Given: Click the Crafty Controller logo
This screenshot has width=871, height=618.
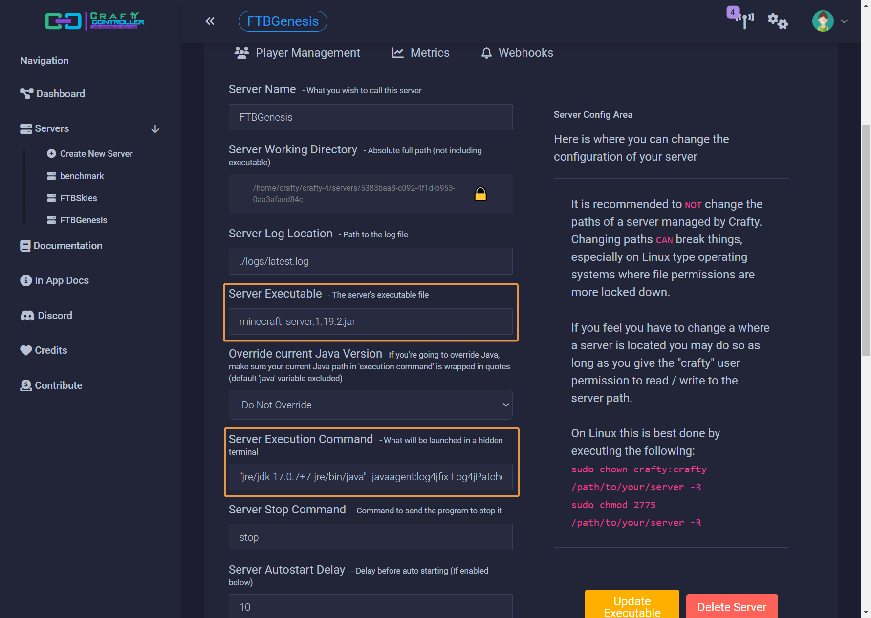Looking at the screenshot, I should click(94, 21).
